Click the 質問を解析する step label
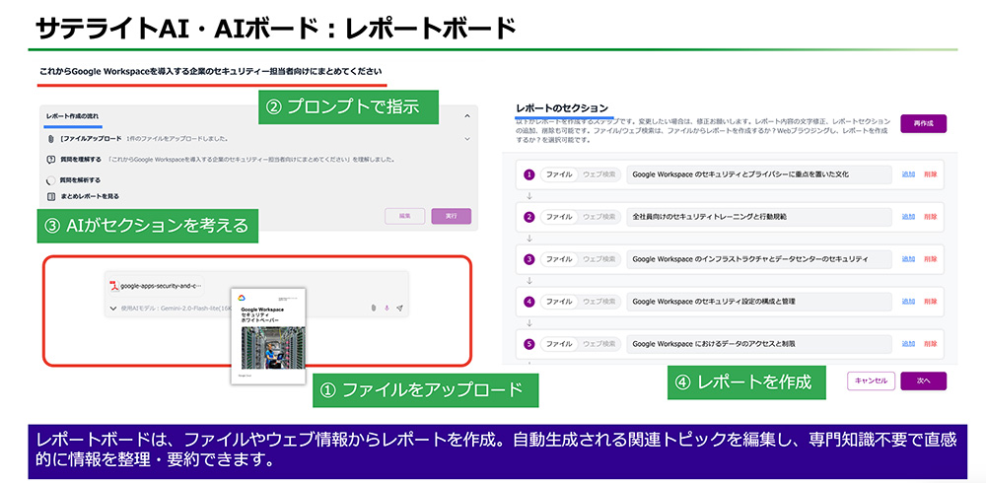Viewport: 986px width, 483px height. (x=80, y=179)
